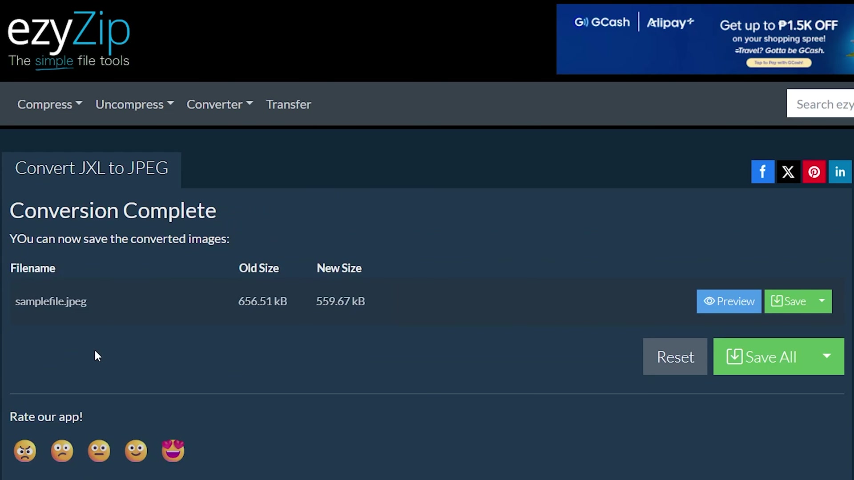This screenshot has height=480, width=854.
Task: Open the Compress menu
Action: pyautogui.click(x=49, y=104)
